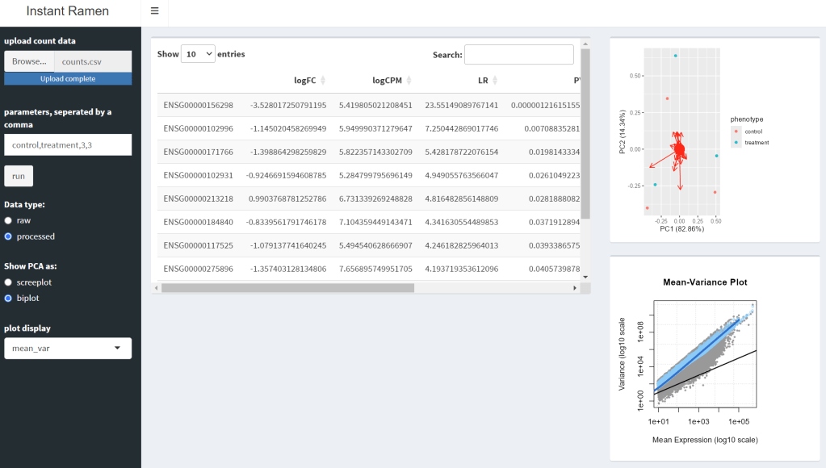The image size is (826, 468).
Task: Choose biplot for PCA display
Action: pyautogui.click(x=8, y=299)
